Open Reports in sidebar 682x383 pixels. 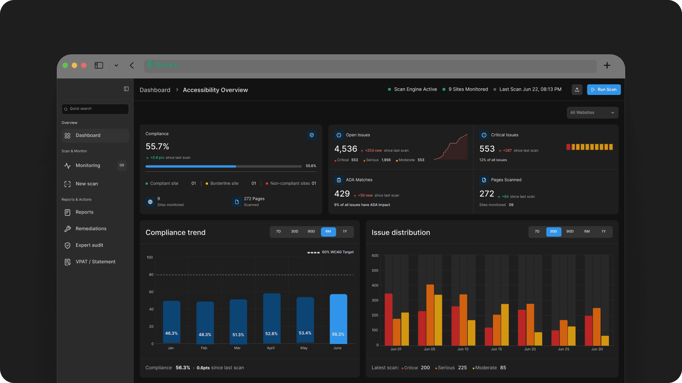[x=95, y=212]
